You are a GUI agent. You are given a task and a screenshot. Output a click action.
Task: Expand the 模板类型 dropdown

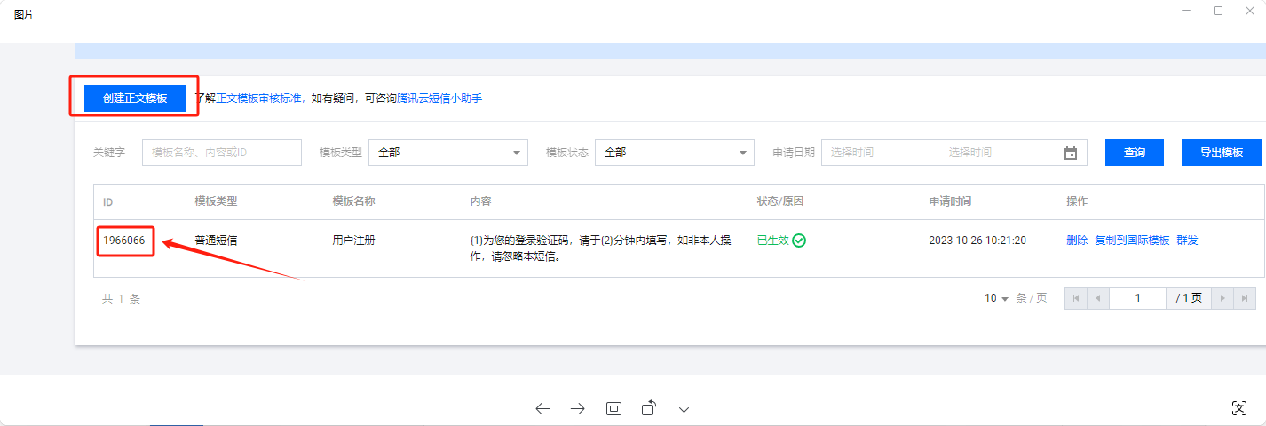[x=447, y=153]
